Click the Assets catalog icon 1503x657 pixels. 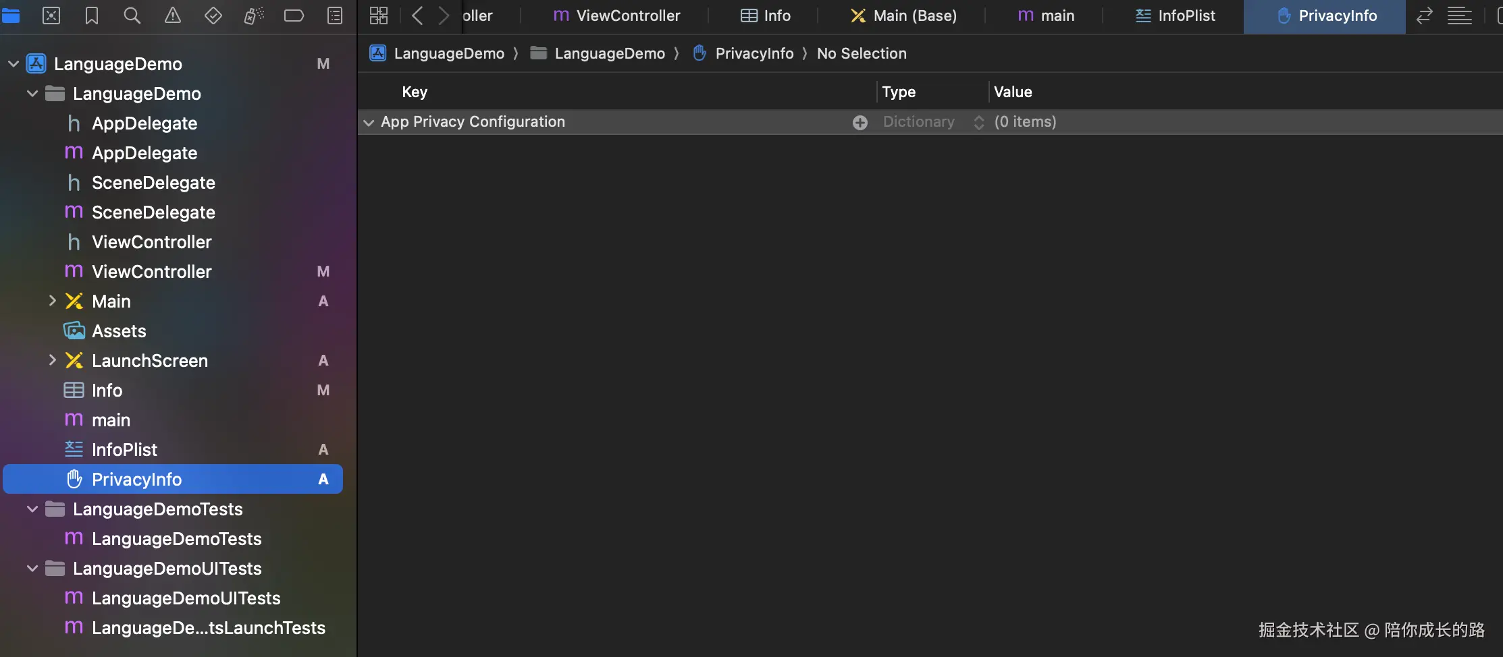coord(74,331)
